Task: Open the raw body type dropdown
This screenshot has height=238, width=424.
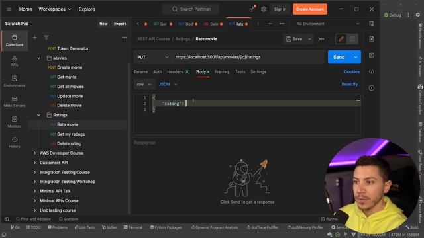Action: (x=144, y=84)
